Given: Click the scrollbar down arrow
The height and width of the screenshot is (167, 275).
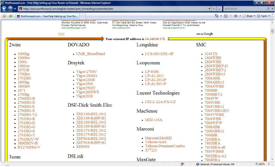Looking at the screenshot, I should click(x=272, y=159).
